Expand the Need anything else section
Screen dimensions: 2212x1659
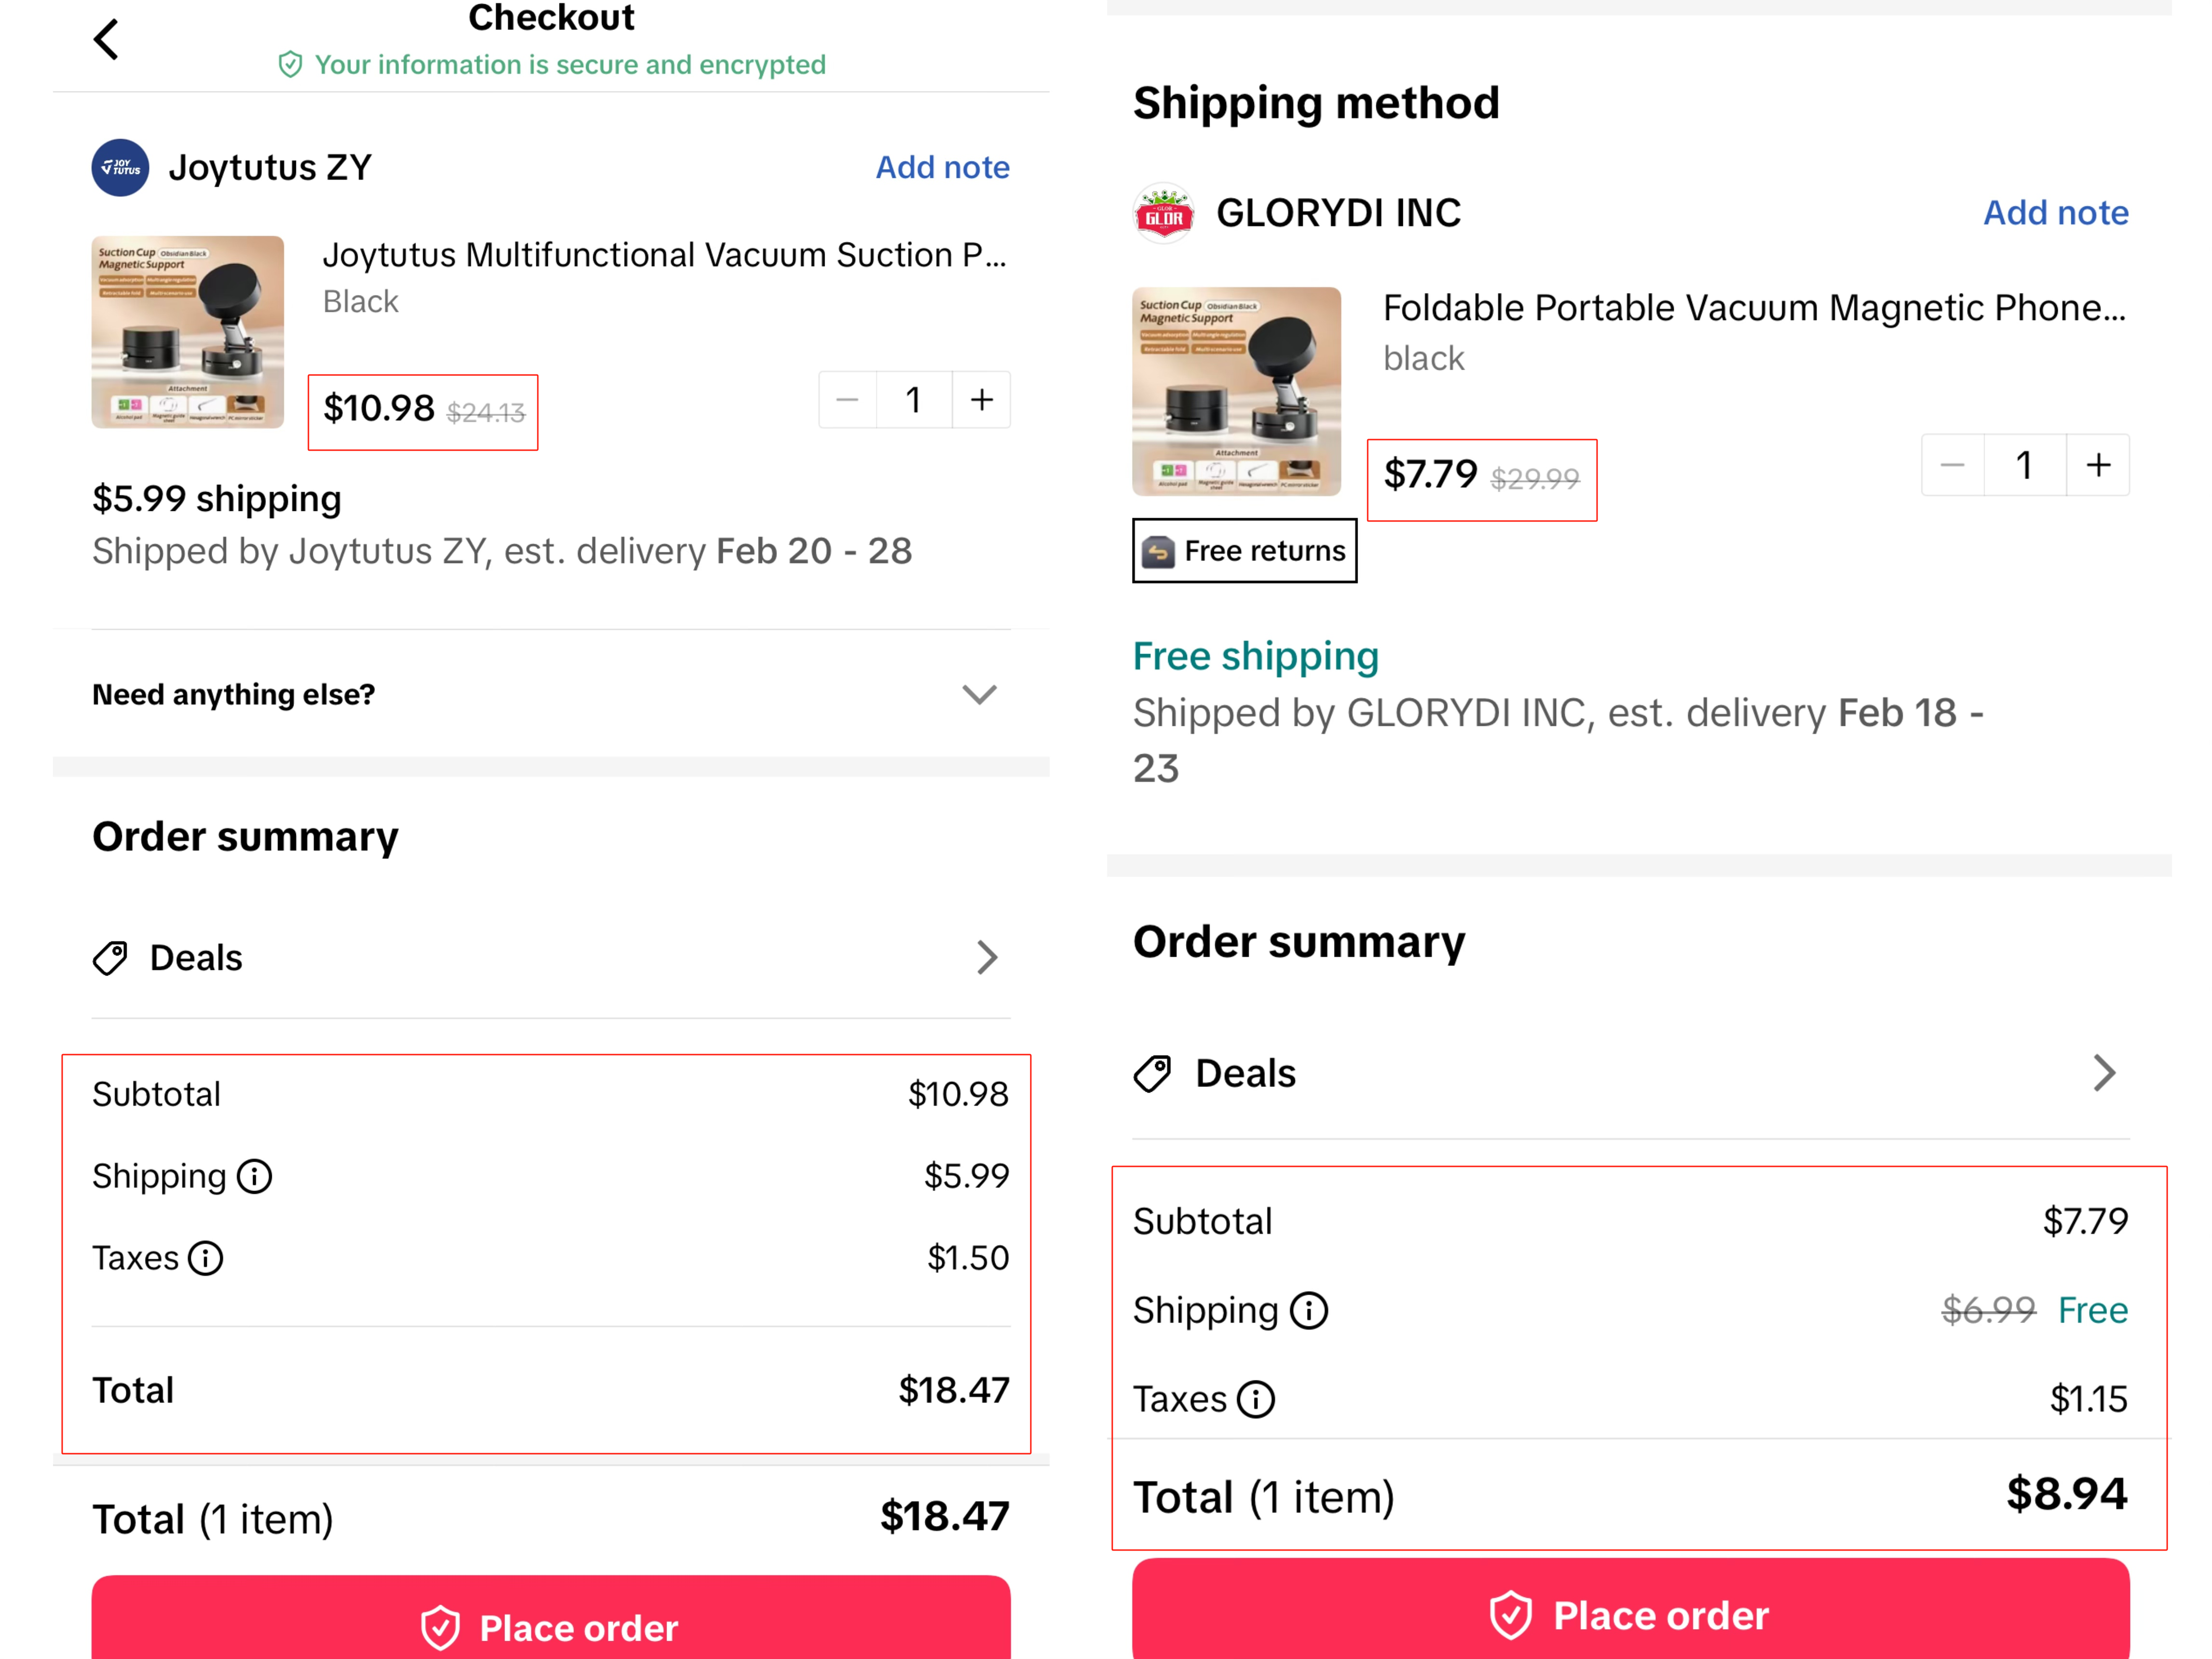(x=551, y=694)
